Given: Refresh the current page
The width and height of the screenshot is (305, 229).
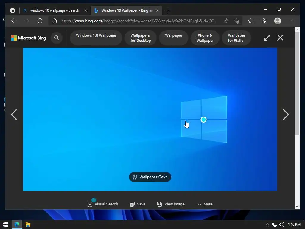Looking at the screenshot, I should (x=40, y=21).
